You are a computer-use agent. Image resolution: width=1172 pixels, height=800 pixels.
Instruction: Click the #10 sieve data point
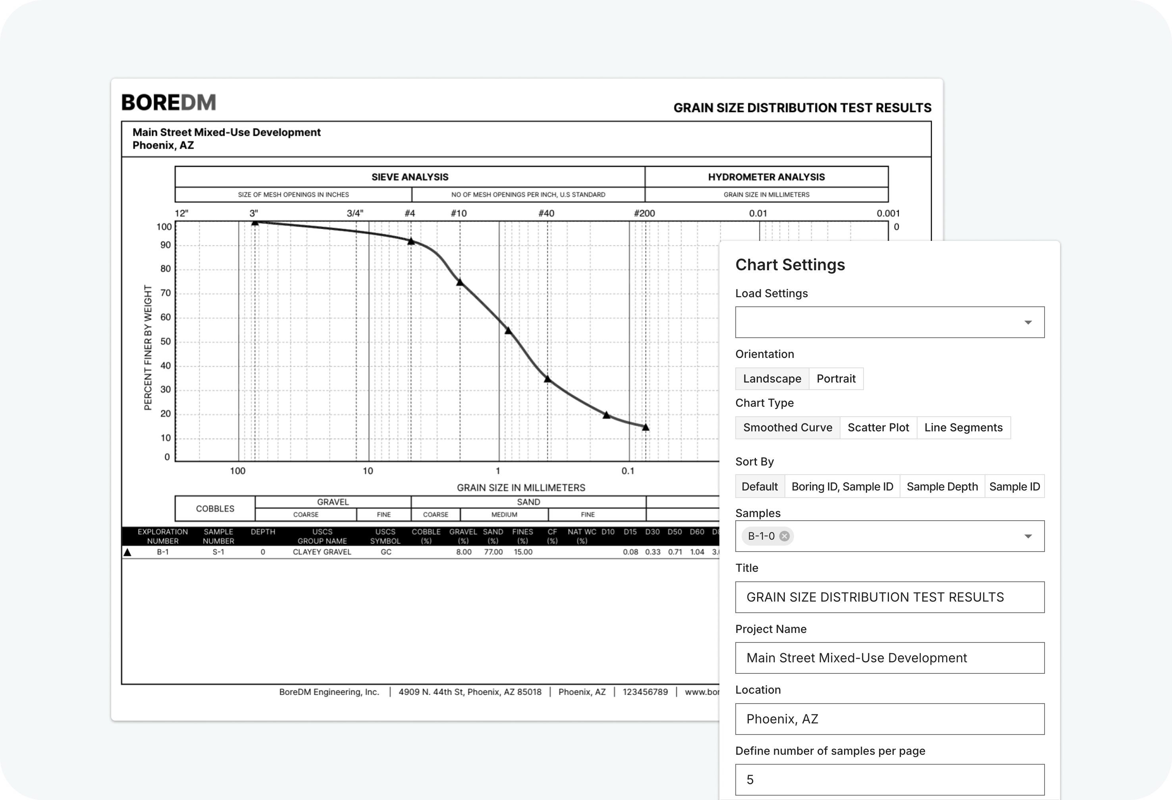pos(459,282)
